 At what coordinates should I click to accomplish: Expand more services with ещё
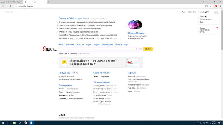click(x=126, y=44)
